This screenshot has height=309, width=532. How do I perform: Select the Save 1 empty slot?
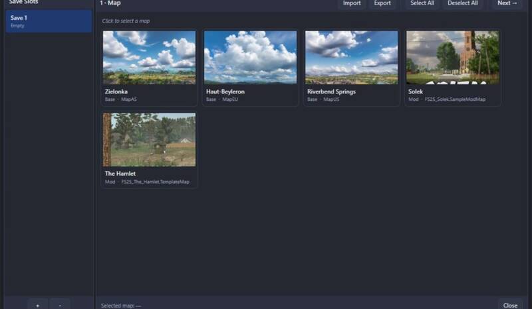tap(49, 21)
